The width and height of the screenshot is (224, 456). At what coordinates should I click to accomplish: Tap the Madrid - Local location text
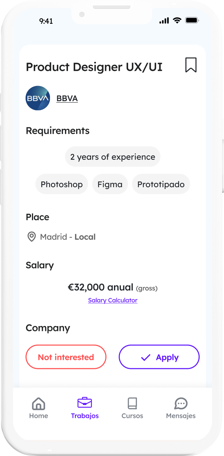pyautogui.click(x=68, y=237)
